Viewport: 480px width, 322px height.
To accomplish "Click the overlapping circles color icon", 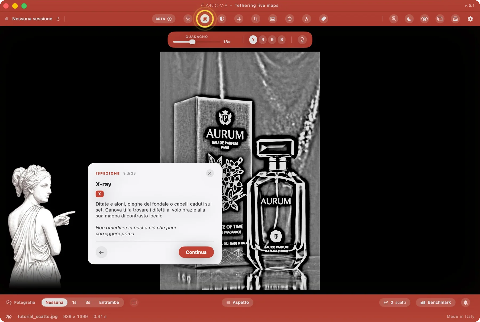I will coord(188,19).
